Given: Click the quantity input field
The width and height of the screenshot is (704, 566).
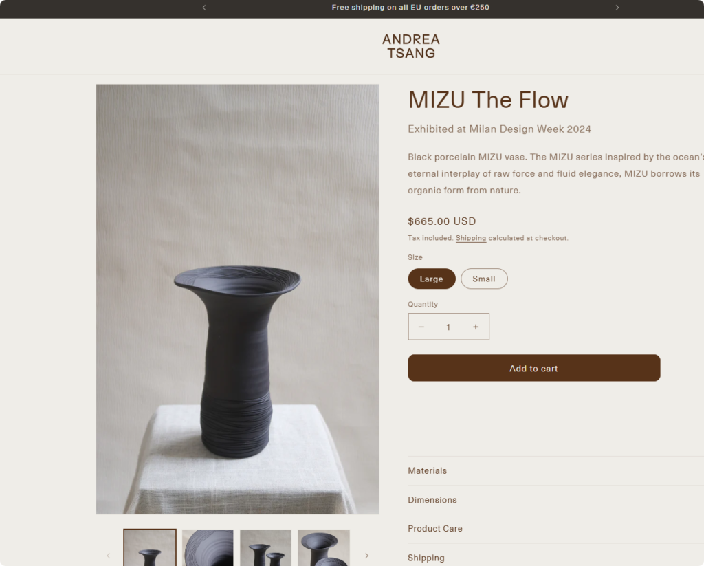Looking at the screenshot, I should coord(448,327).
